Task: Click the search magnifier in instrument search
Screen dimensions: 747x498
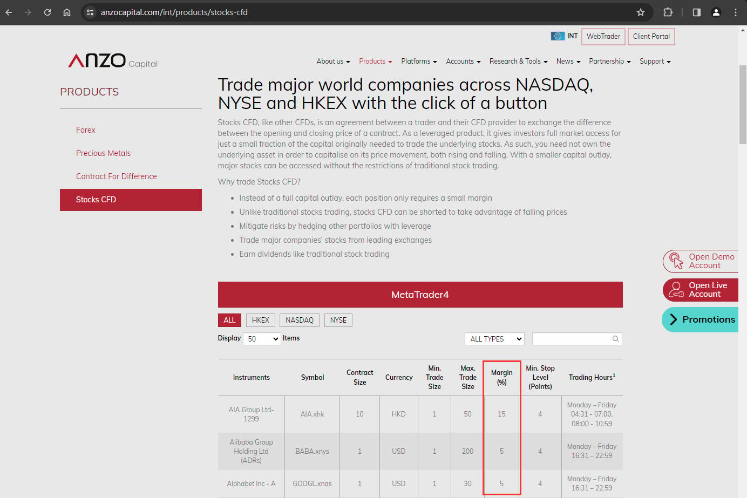Action: pos(615,339)
